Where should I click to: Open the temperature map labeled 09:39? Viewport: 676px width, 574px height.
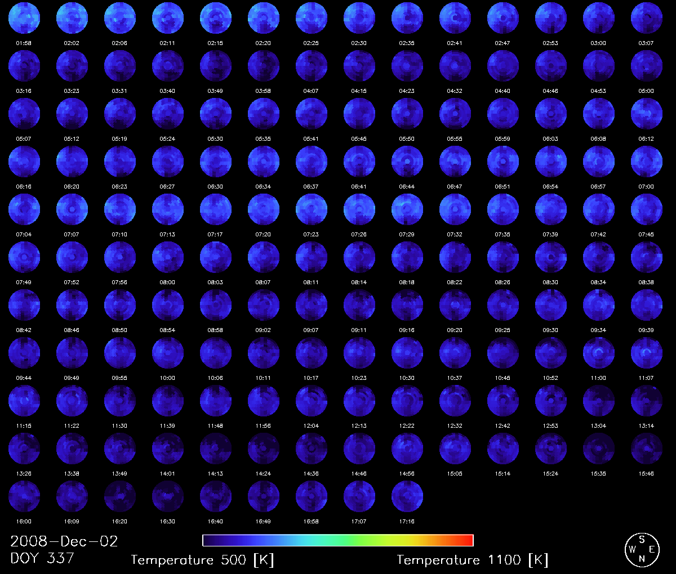click(x=647, y=305)
